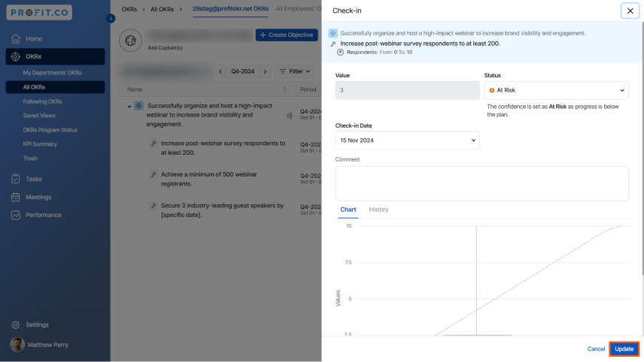Image resolution: width=644 pixels, height=362 pixels.
Task: Sort by the Name column arrows
Action: [x=284, y=89]
